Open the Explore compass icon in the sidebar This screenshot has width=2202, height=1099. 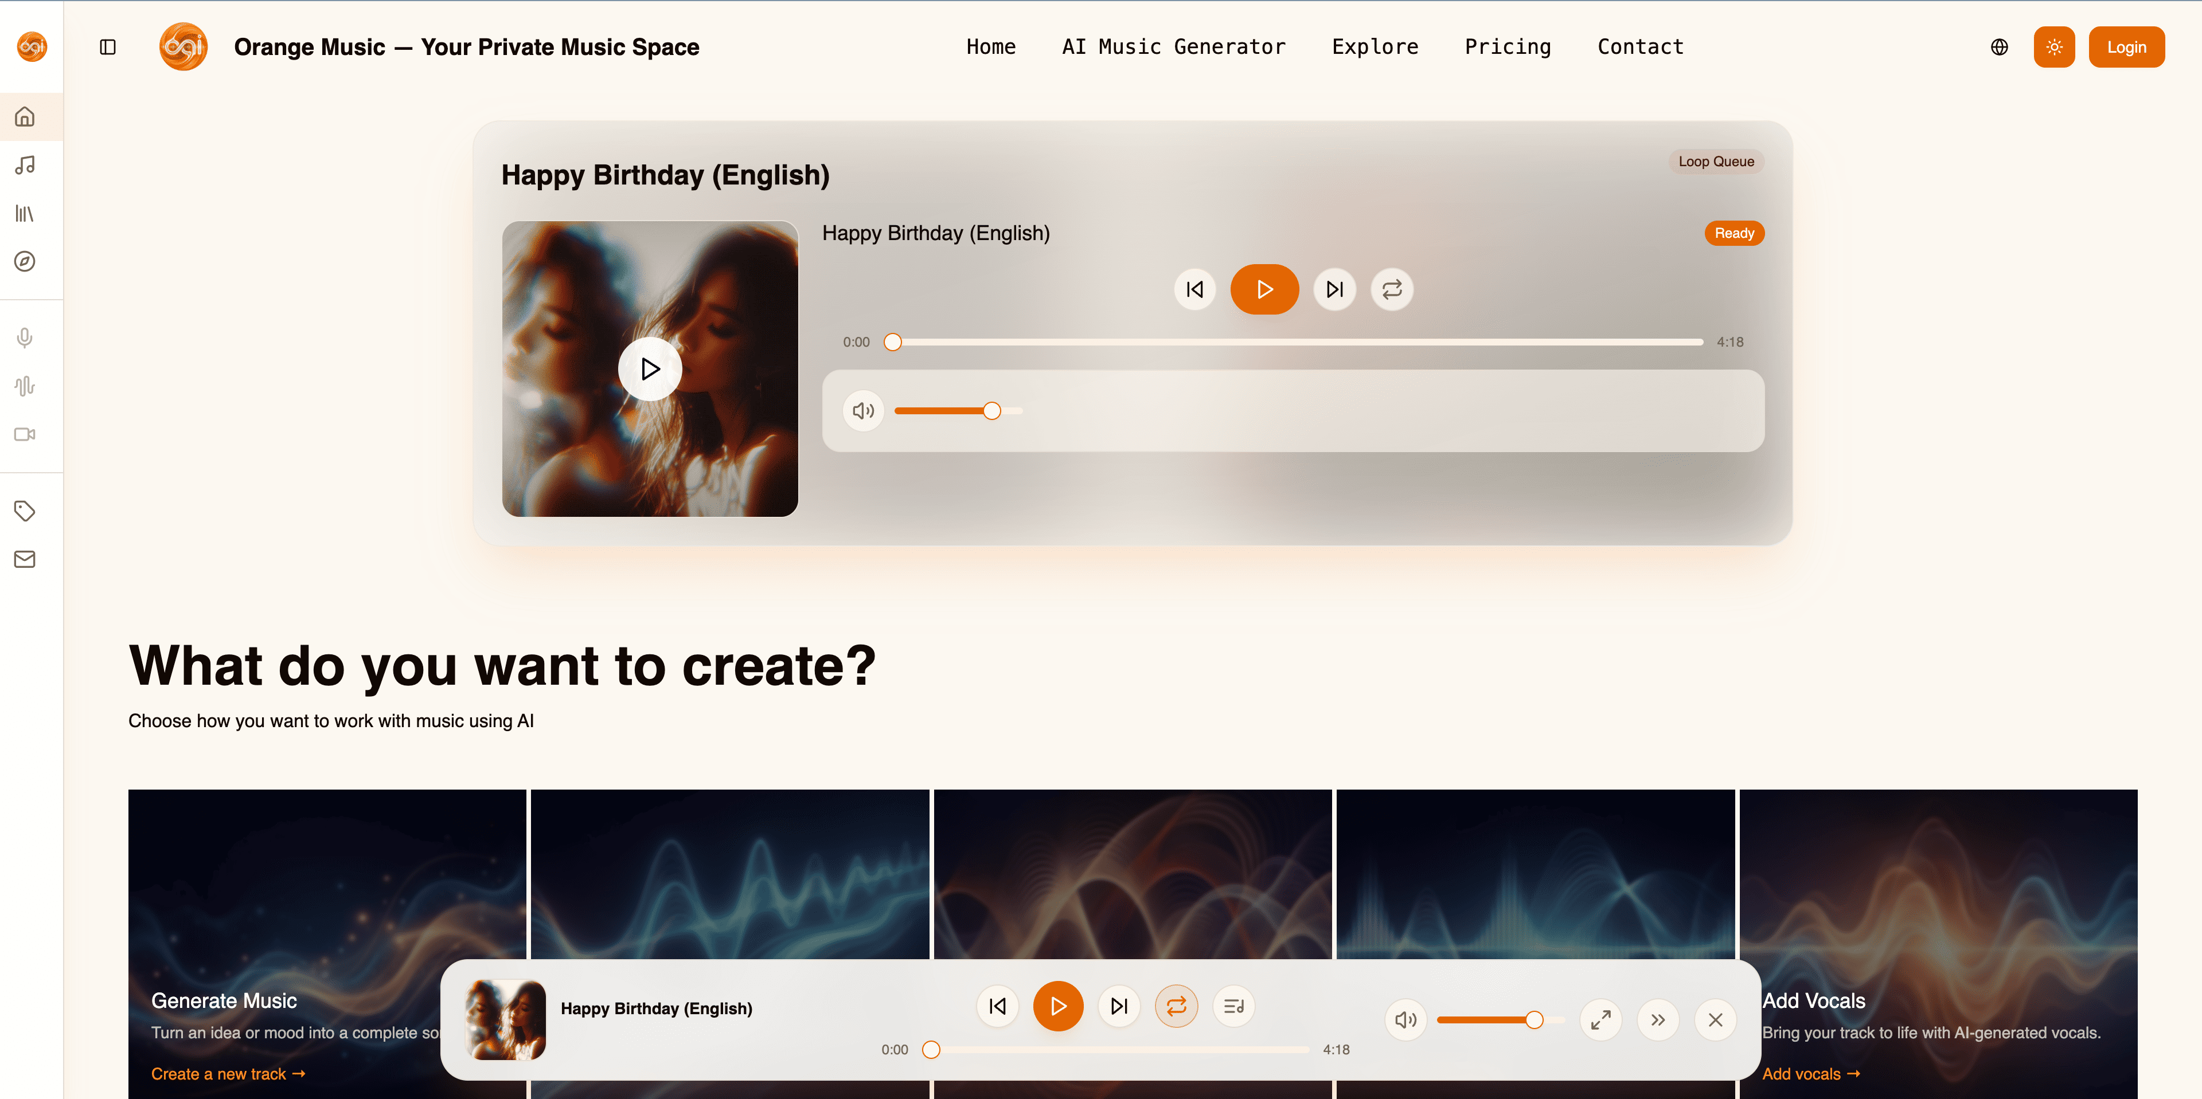[25, 262]
